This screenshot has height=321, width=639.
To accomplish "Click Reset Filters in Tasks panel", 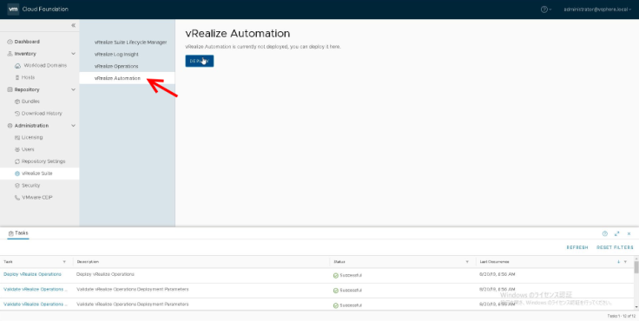I will 615,247.
